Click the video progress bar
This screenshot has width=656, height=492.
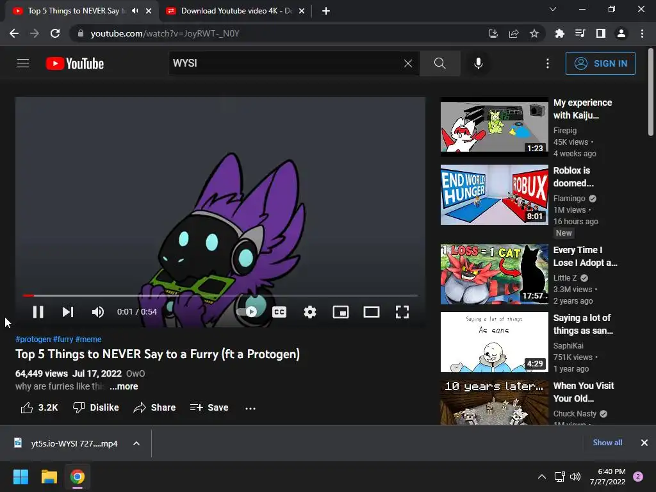[220, 295]
